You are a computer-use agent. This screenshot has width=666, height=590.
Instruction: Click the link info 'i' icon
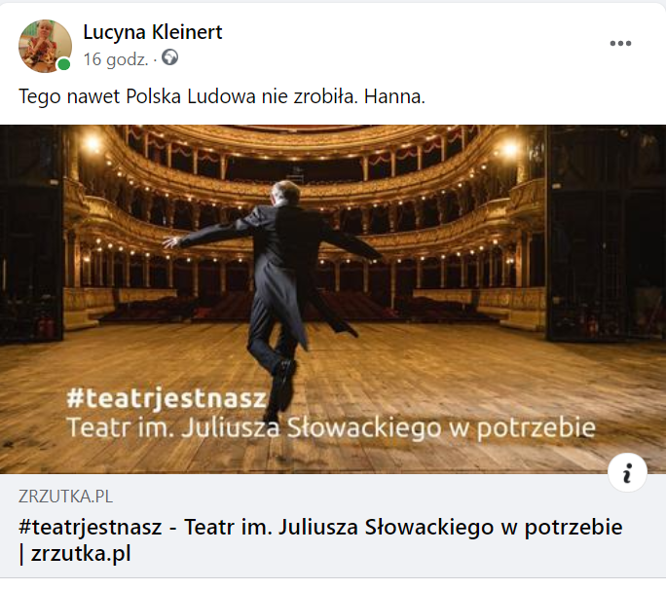click(627, 472)
